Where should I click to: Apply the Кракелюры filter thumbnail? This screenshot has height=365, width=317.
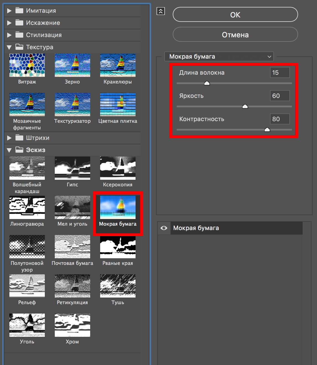(x=118, y=65)
